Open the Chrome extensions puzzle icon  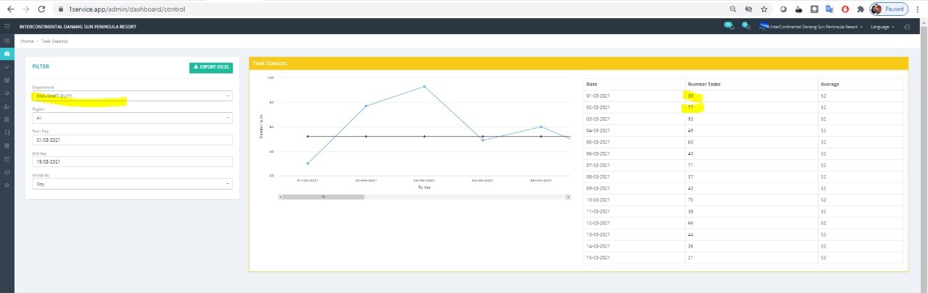click(x=861, y=9)
